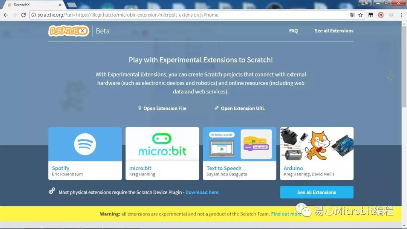Open See all Extensions in header
Image resolution: width=407 pixels, height=229 pixels.
coord(334,31)
